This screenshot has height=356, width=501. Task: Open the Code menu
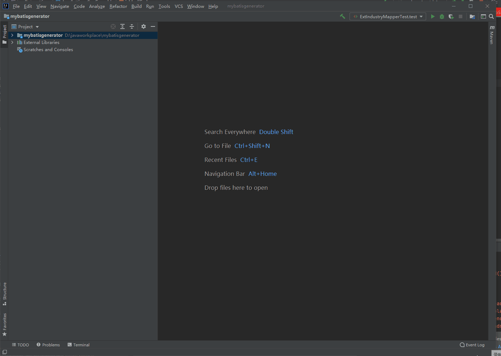pos(79,6)
